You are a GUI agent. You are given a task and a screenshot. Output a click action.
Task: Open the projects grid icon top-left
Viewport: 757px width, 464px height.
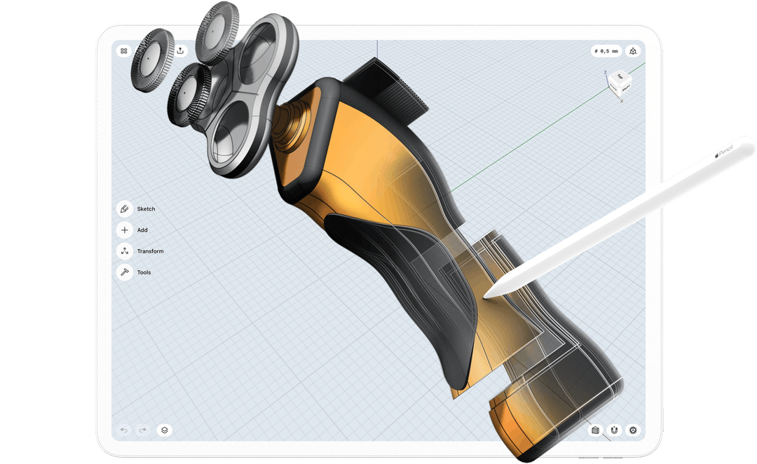[x=124, y=50]
